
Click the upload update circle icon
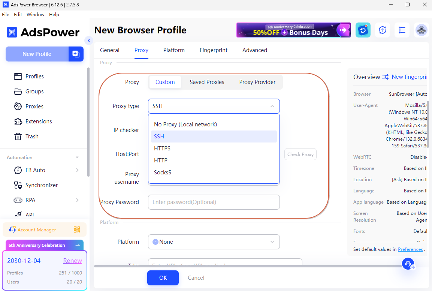click(383, 30)
